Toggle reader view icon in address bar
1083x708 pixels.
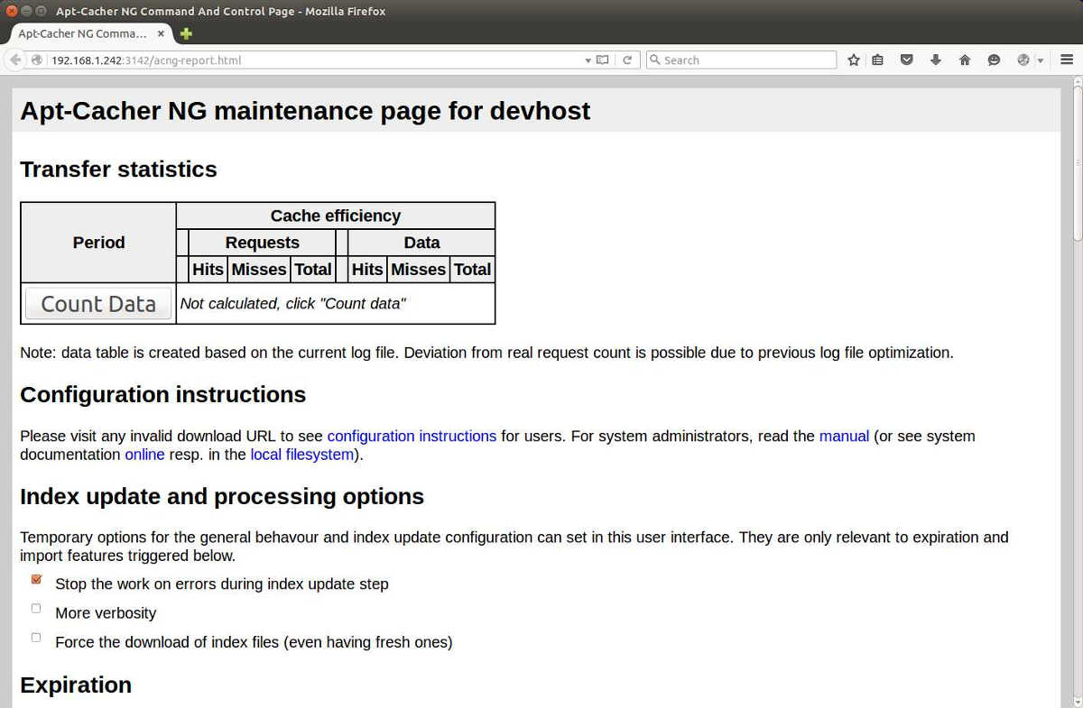(602, 60)
